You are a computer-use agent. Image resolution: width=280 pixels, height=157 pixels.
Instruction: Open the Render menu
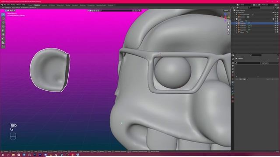tap(13, 5)
